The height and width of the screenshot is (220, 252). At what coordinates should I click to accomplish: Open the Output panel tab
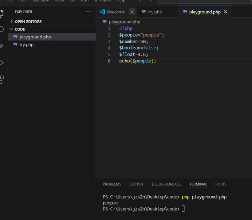(137, 184)
